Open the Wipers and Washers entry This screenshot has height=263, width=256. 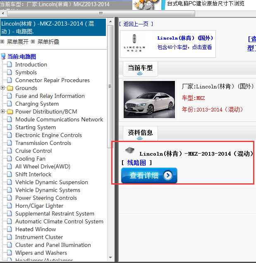point(41,253)
